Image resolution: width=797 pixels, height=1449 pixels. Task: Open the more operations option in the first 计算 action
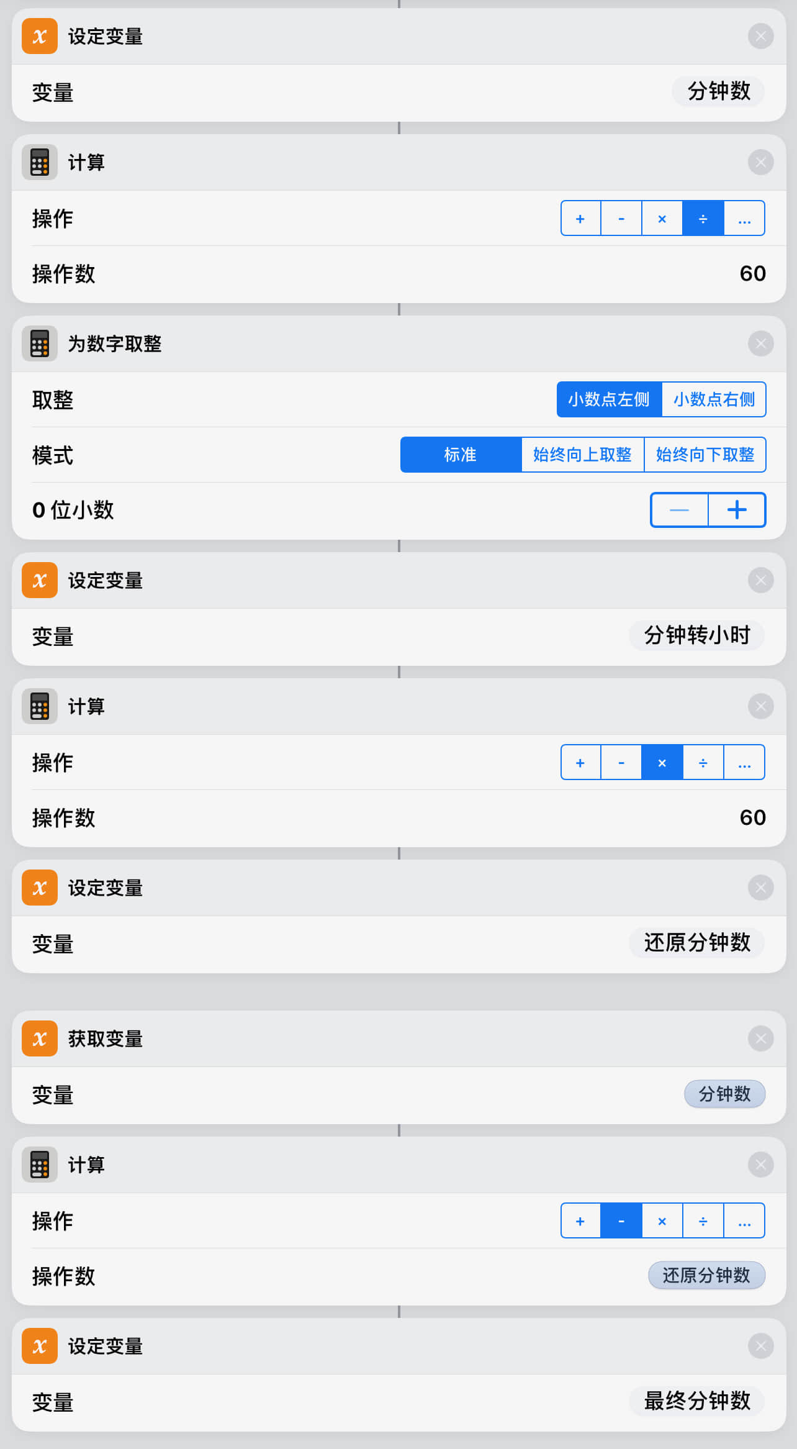(x=744, y=219)
